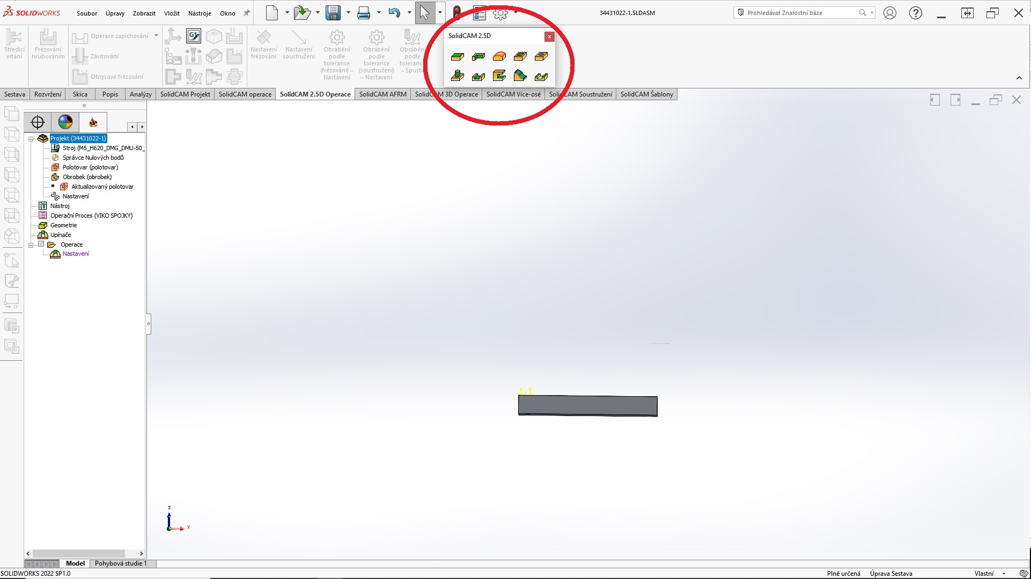Click the orange rounded-surface icon in SolidCAM 2.5D popup
1031x579 pixels.
click(x=499, y=56)
